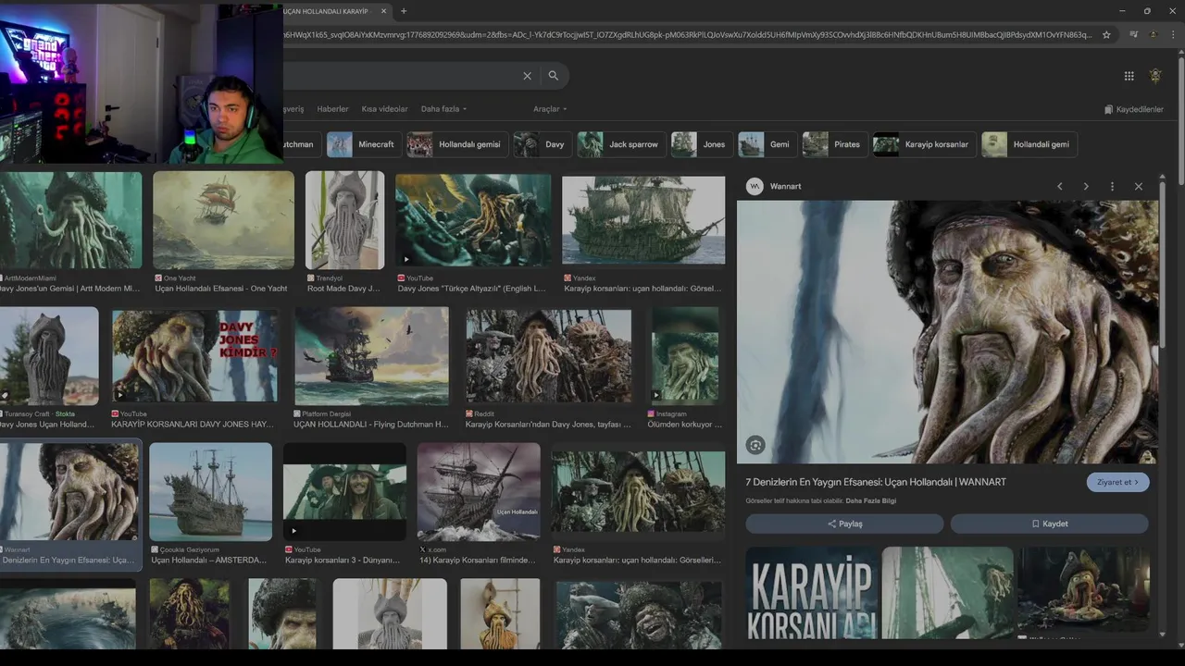Clear the search box with the X icon
This screenshot has height=666, width=1185.
527,76
